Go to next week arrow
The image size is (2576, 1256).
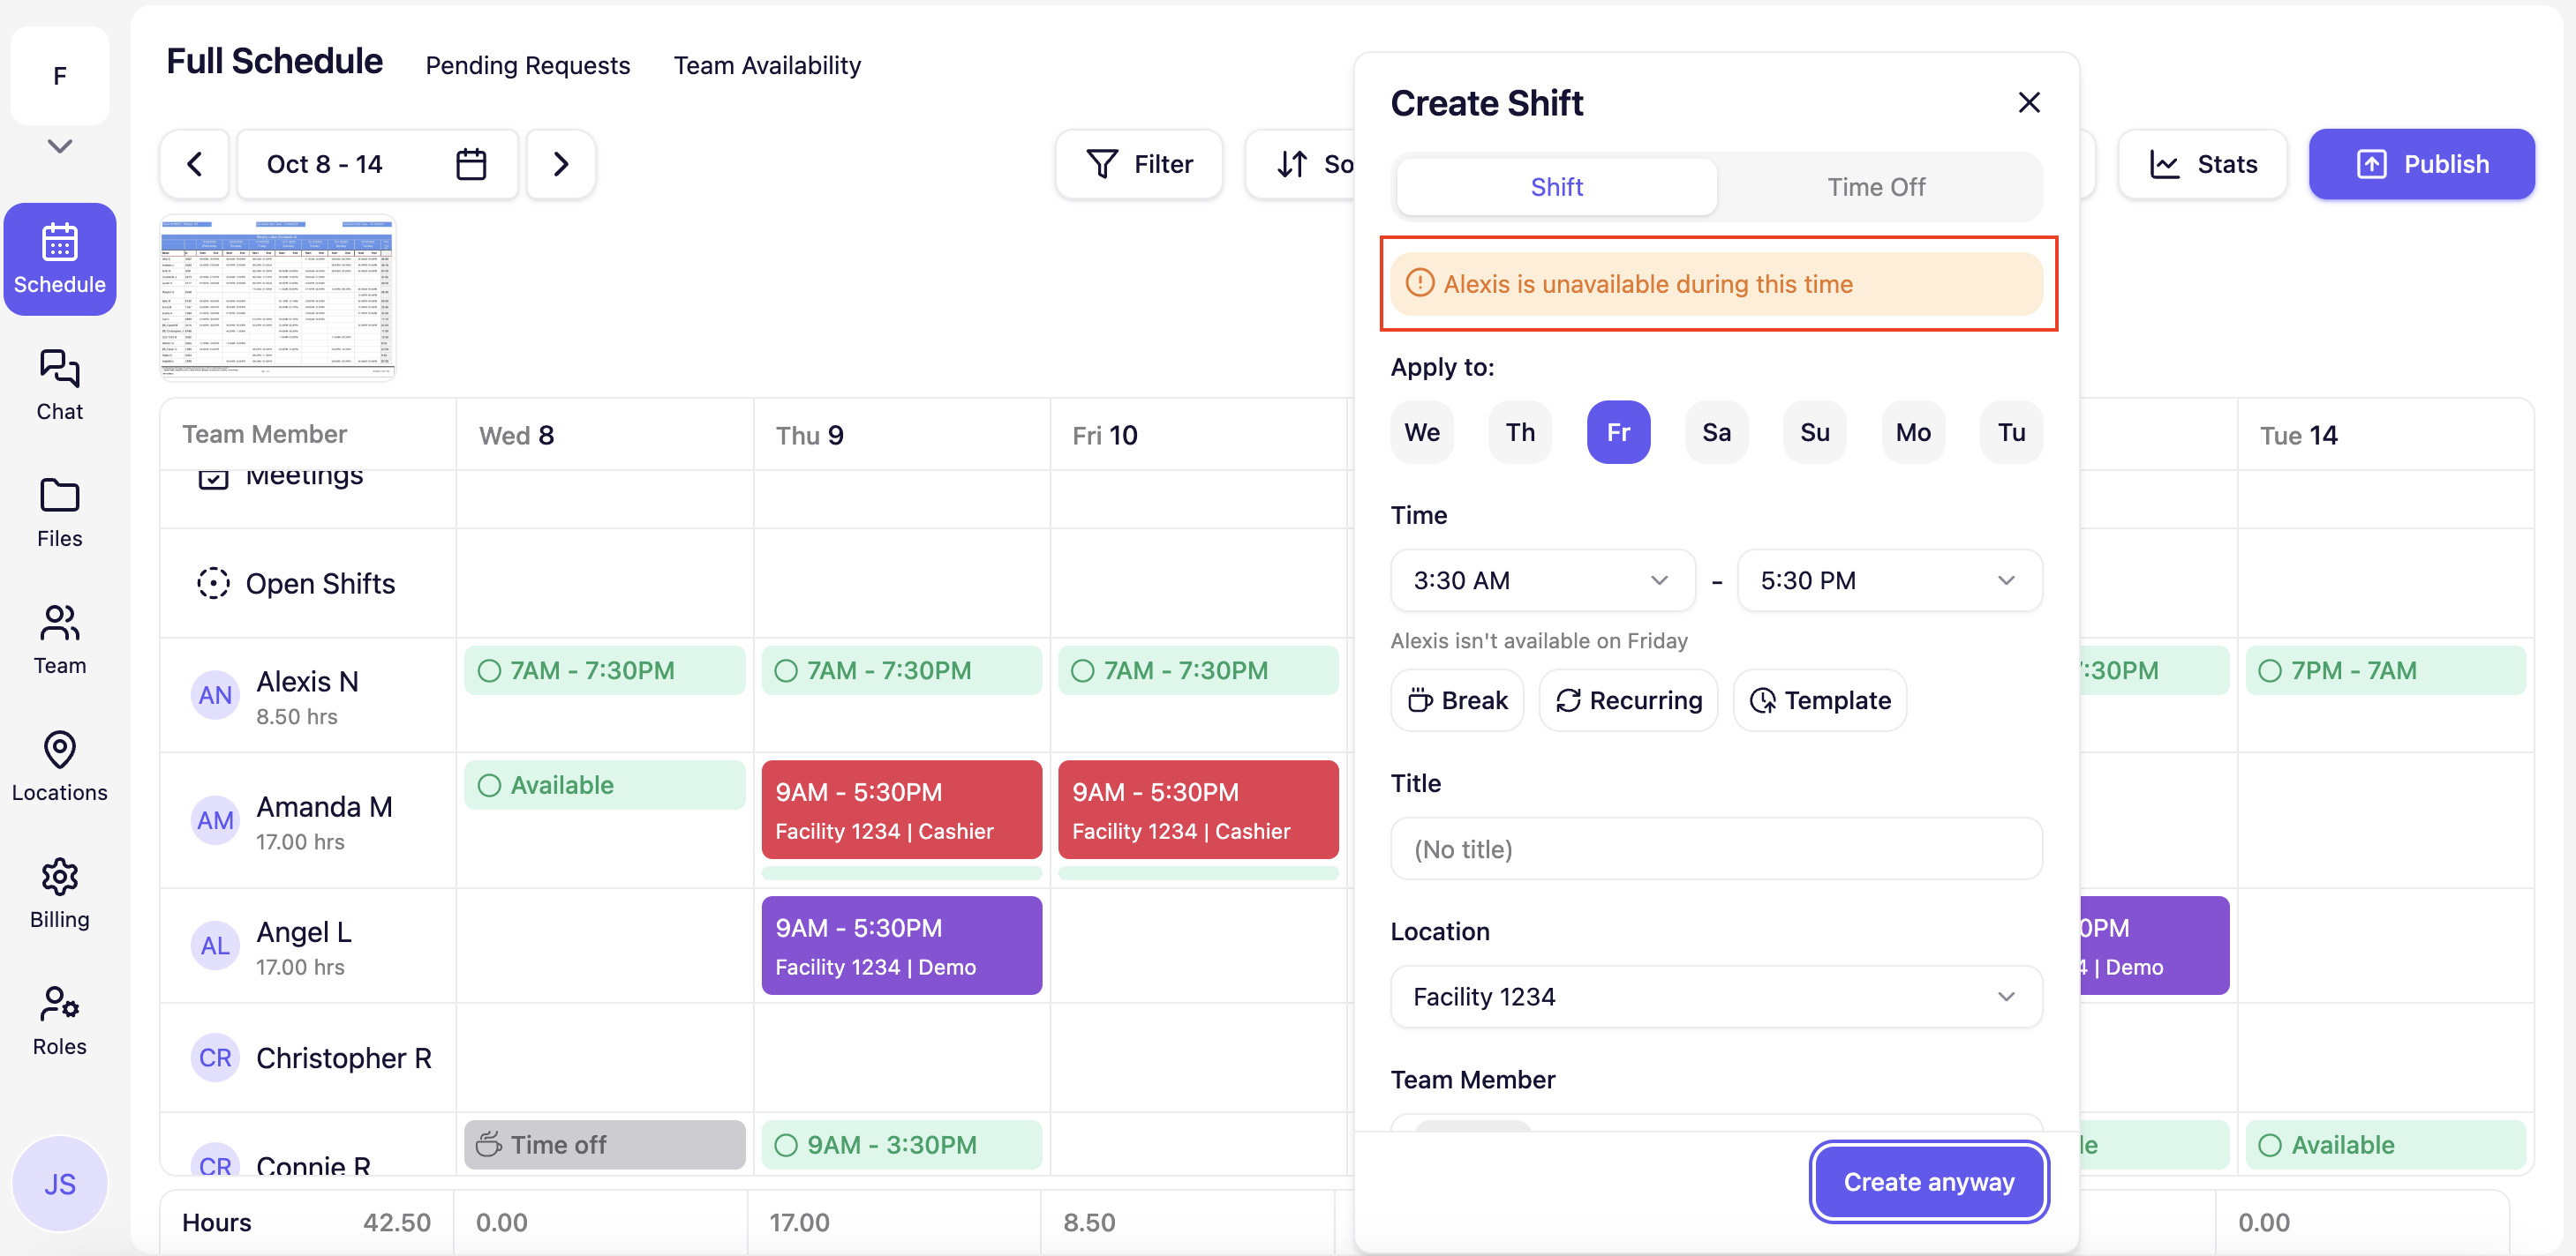[x=561, y=164]
